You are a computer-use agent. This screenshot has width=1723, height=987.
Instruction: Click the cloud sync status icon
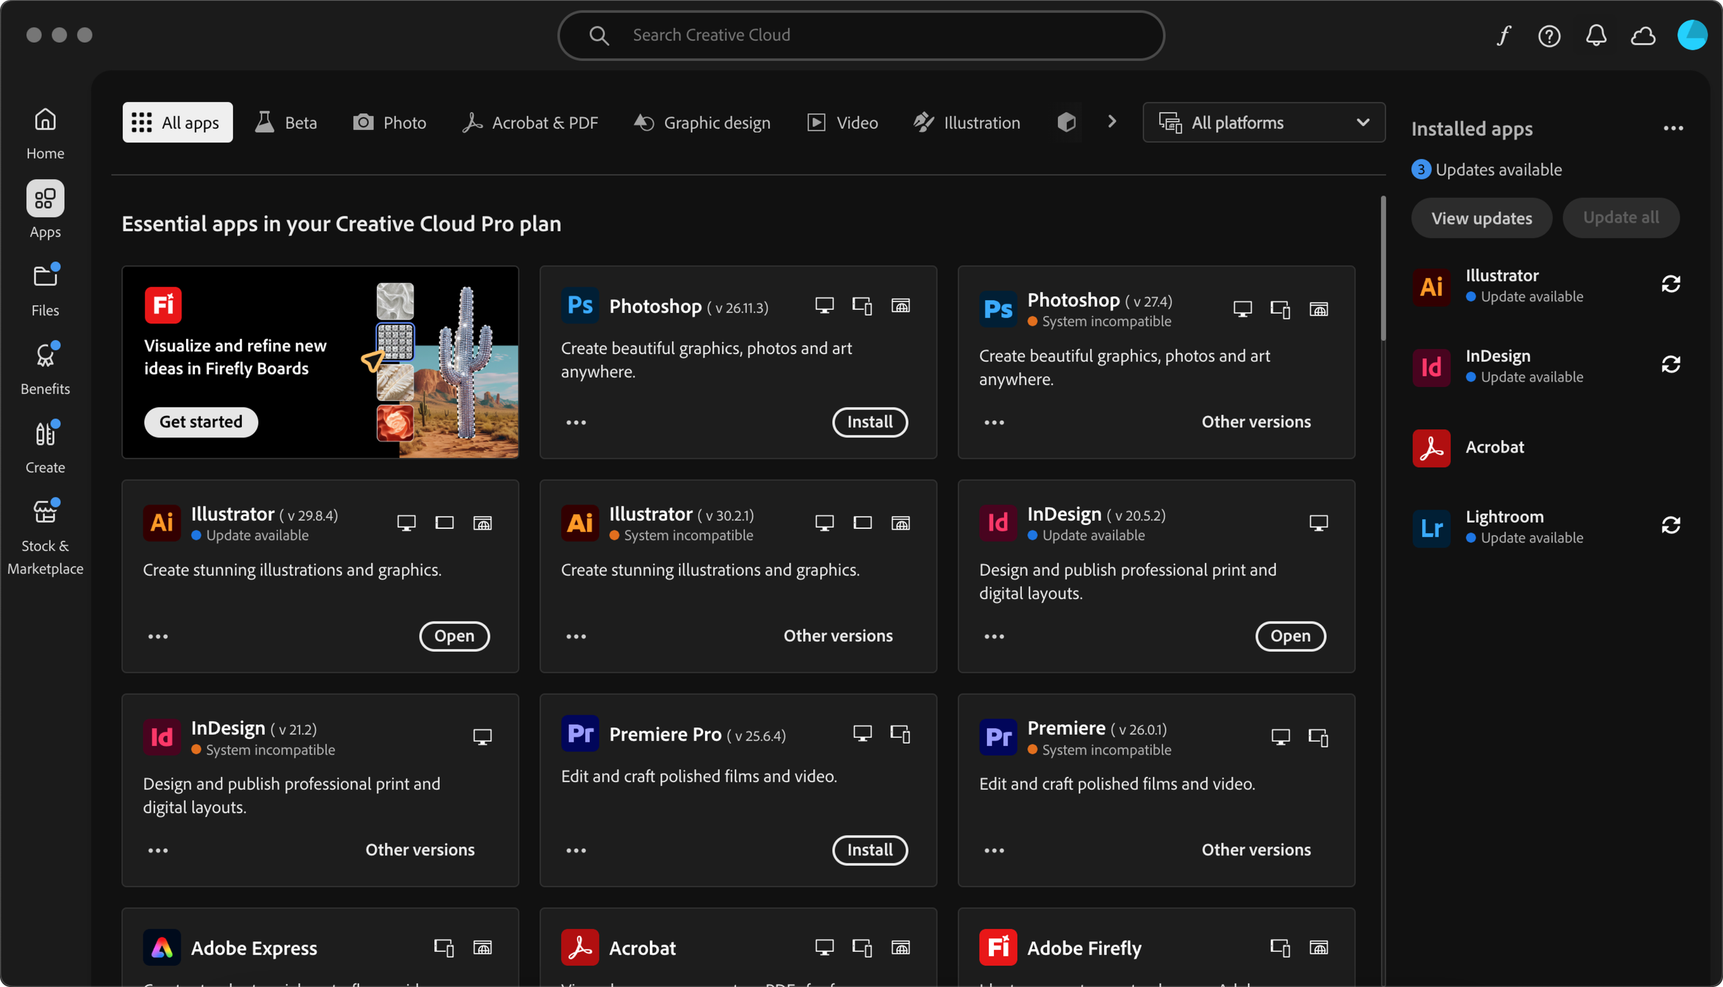1643,35
